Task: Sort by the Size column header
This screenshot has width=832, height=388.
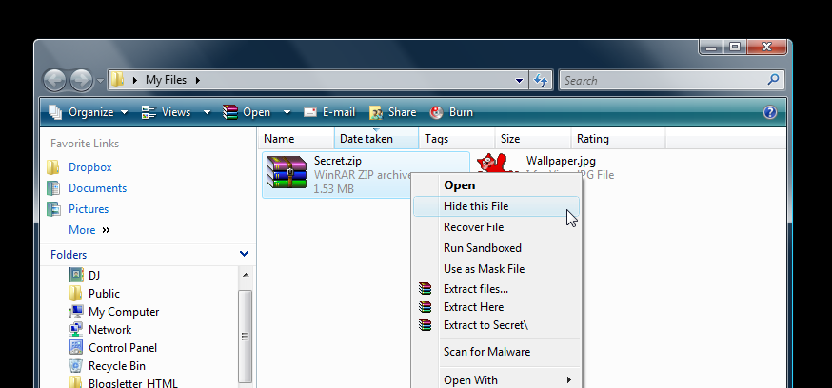Action: 533,139
